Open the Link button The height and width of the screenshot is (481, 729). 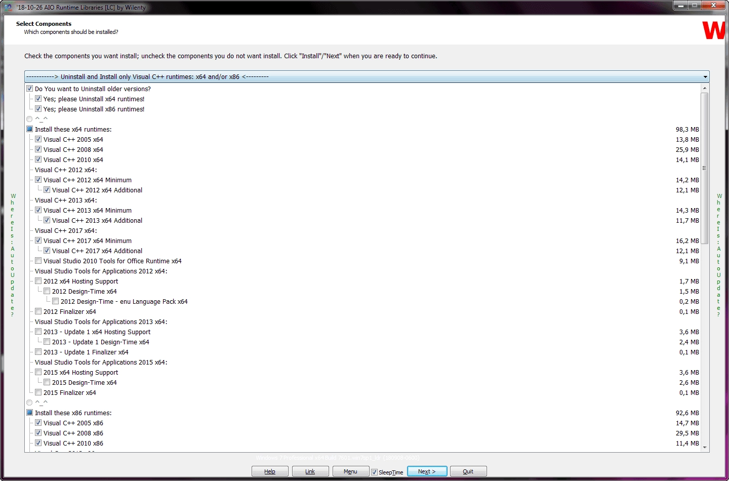coord(310,471)
